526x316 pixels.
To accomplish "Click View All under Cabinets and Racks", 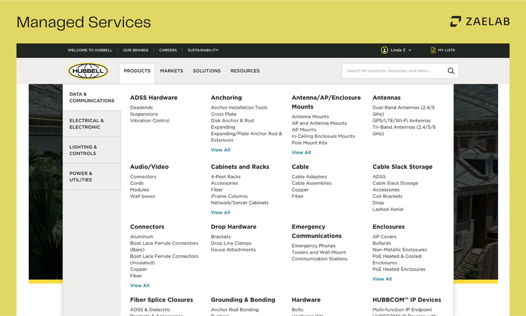I will tap(221, 212).
